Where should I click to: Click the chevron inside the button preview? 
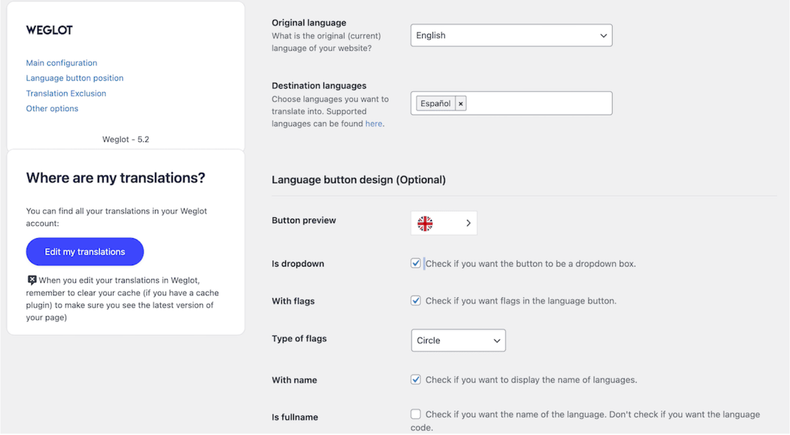468,223
